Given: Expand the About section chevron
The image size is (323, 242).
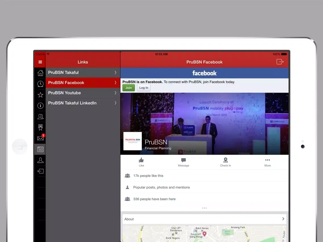Looking at the screenshot, I should (283, 219).
